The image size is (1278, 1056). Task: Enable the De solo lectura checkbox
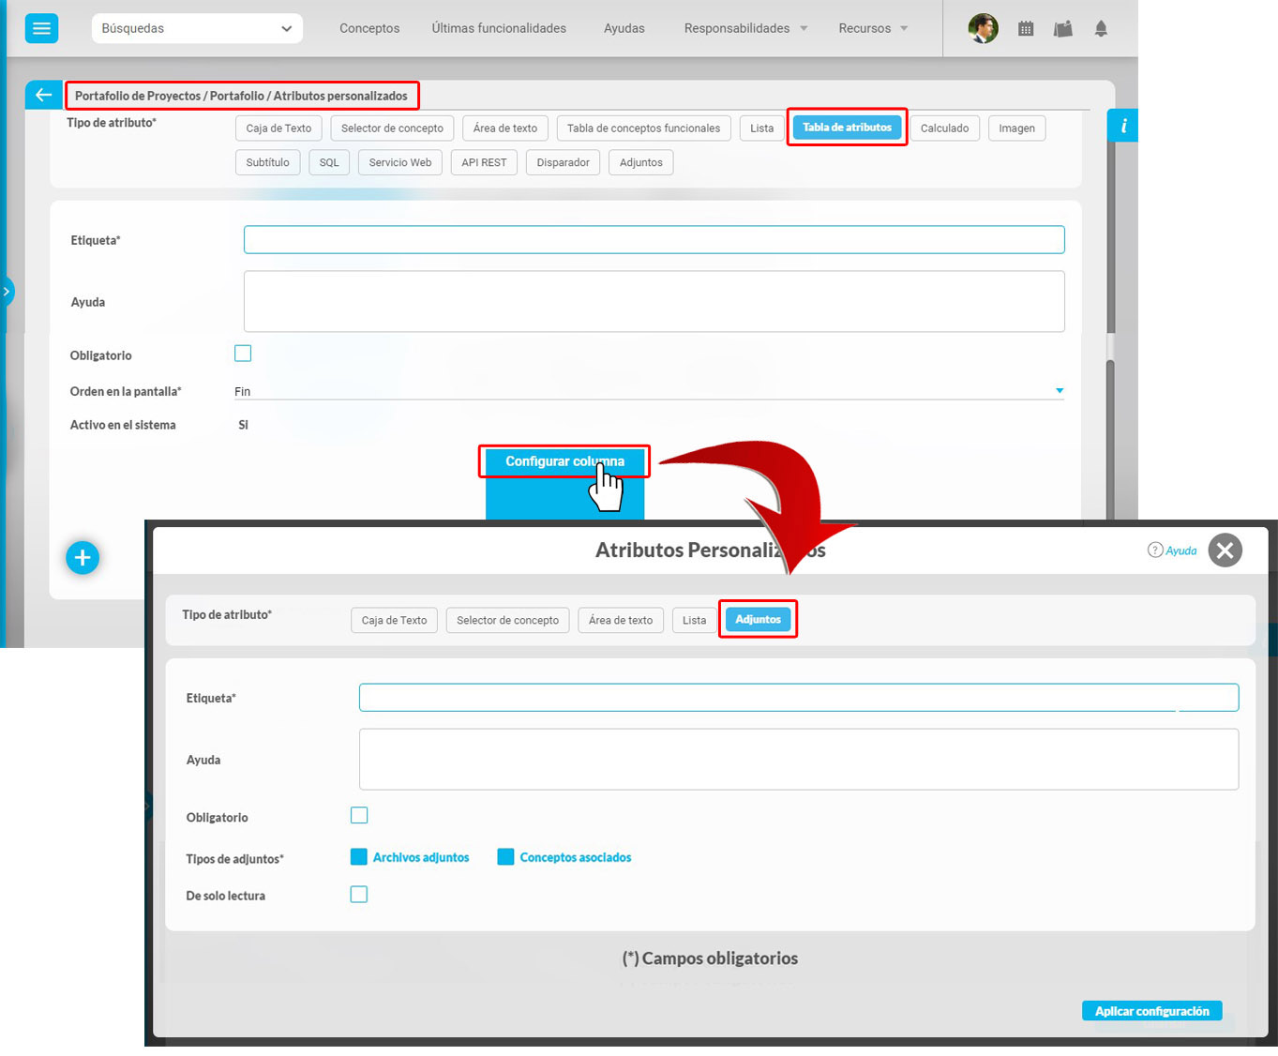click(x=359, y=895)
